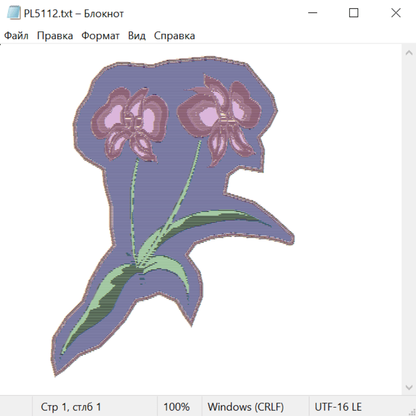Viewport: 416px width, 416px height.
Task: Click the scroll down arrow
Action: pos(409,387)
